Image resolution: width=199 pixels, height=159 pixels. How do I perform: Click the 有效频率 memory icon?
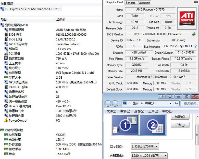[x=6, y=149]
